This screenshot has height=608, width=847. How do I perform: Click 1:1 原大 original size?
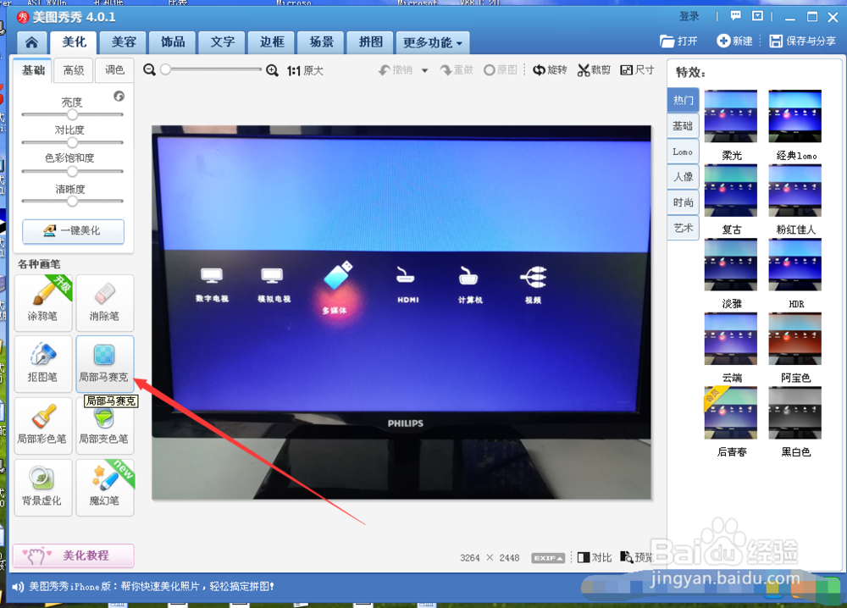[305, 71]
